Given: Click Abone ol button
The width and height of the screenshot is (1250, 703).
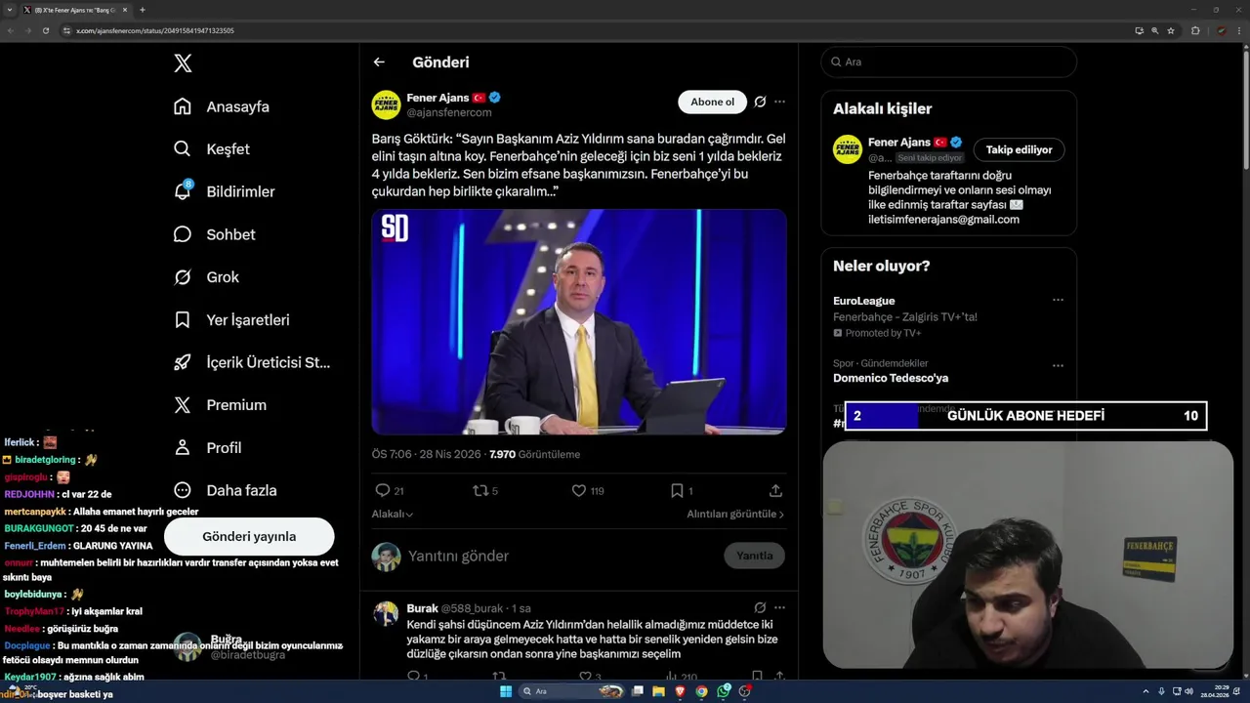Looking at the screenshot, I should 712,102.
